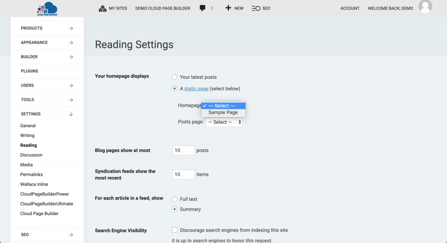Click the static page link
447x243 pixels.
click(x=196, y=89)
